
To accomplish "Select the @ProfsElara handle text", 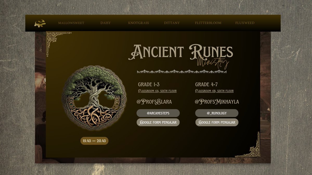I will tap(154, 102).
